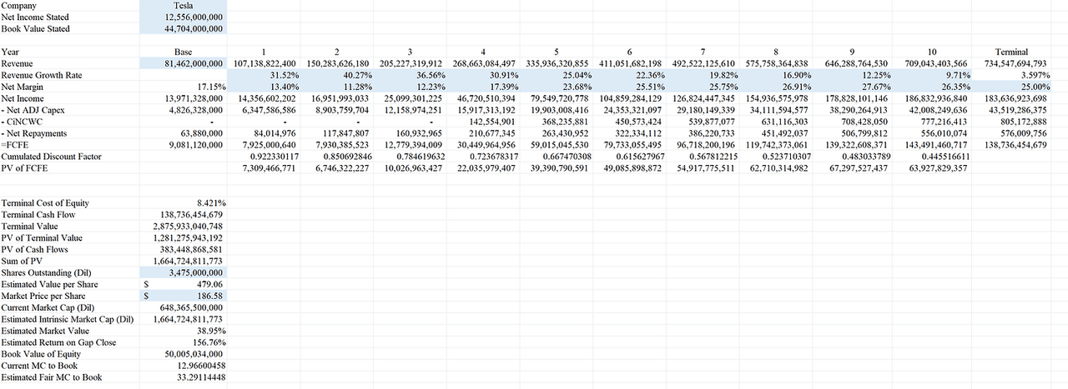Select Year 1 Revenue cell 107,138,822,400

[x=264, y=63]
